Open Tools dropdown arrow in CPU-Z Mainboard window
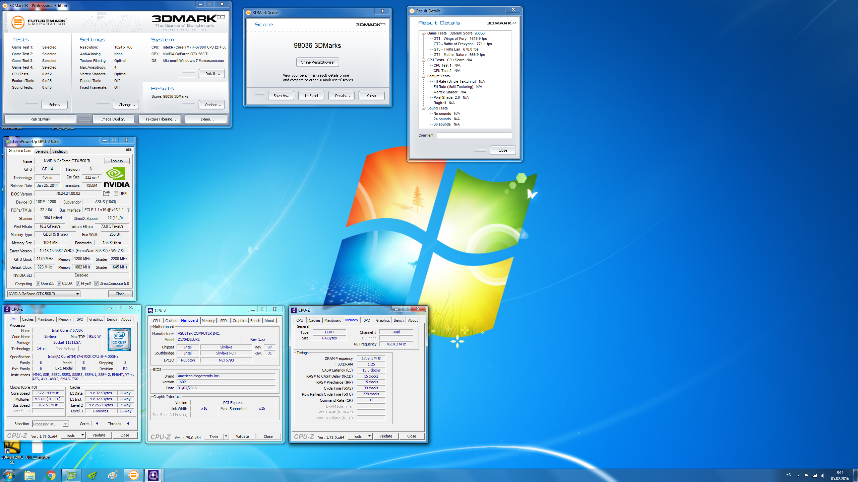This screenshot has height=482, width=858. point(226,436)
